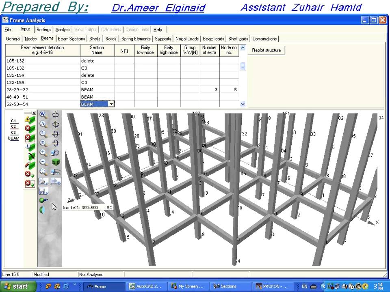
Task: Click the Windows start button
Action: [18, 286]
